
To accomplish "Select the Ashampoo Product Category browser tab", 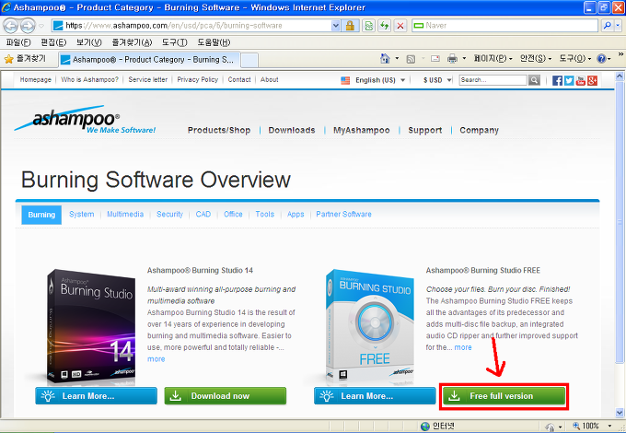I will (149, 60).
